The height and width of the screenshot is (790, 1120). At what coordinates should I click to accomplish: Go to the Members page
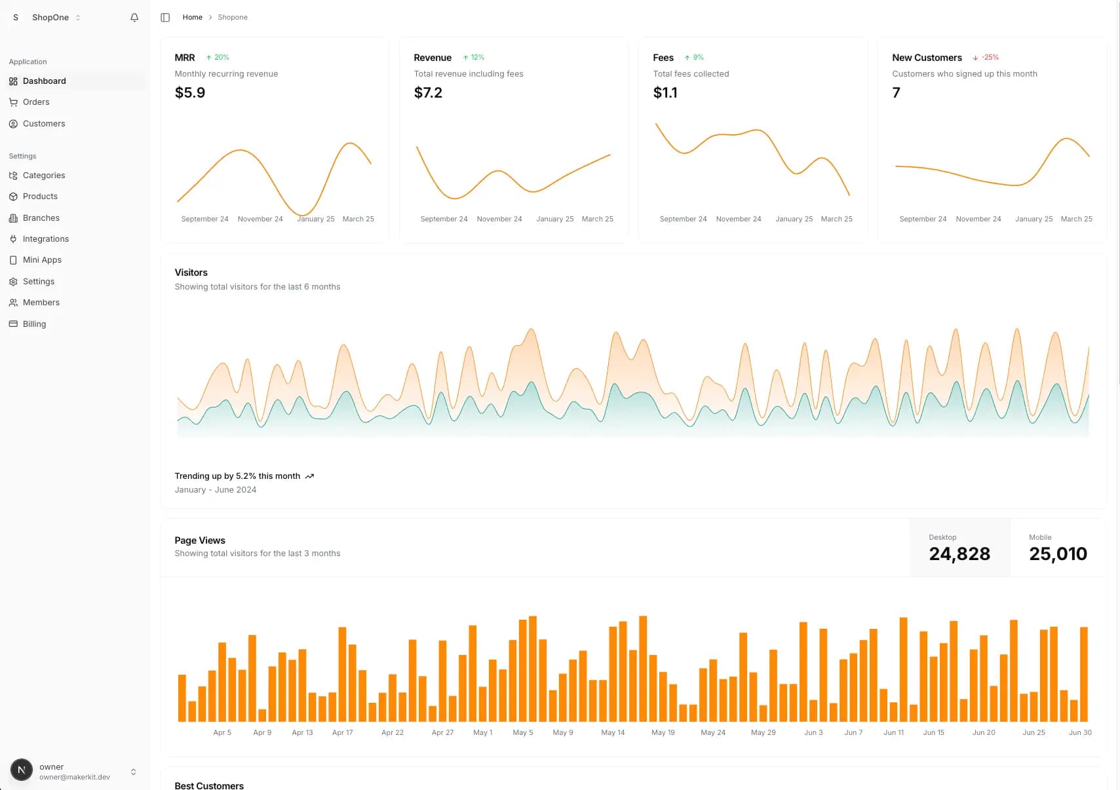[41, 303]
